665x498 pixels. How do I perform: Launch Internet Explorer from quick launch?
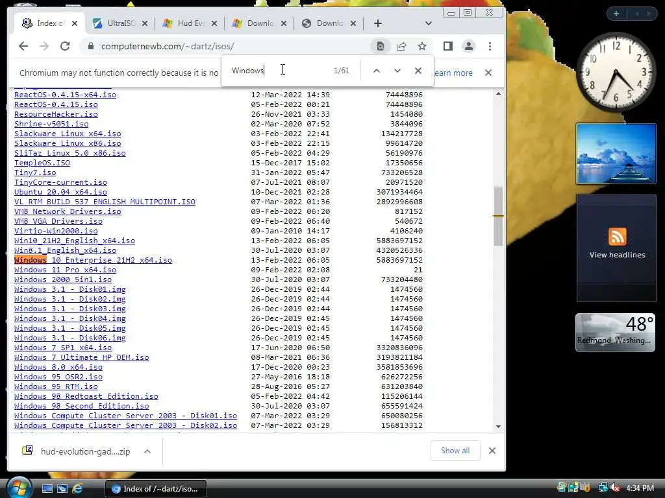point(77,489)
